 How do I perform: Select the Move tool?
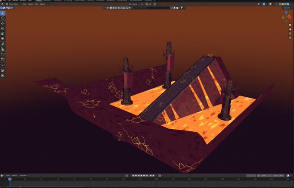tap(3, 24)
